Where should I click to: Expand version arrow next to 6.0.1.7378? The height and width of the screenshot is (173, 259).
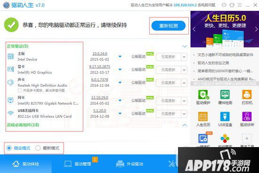click(120, 82)
